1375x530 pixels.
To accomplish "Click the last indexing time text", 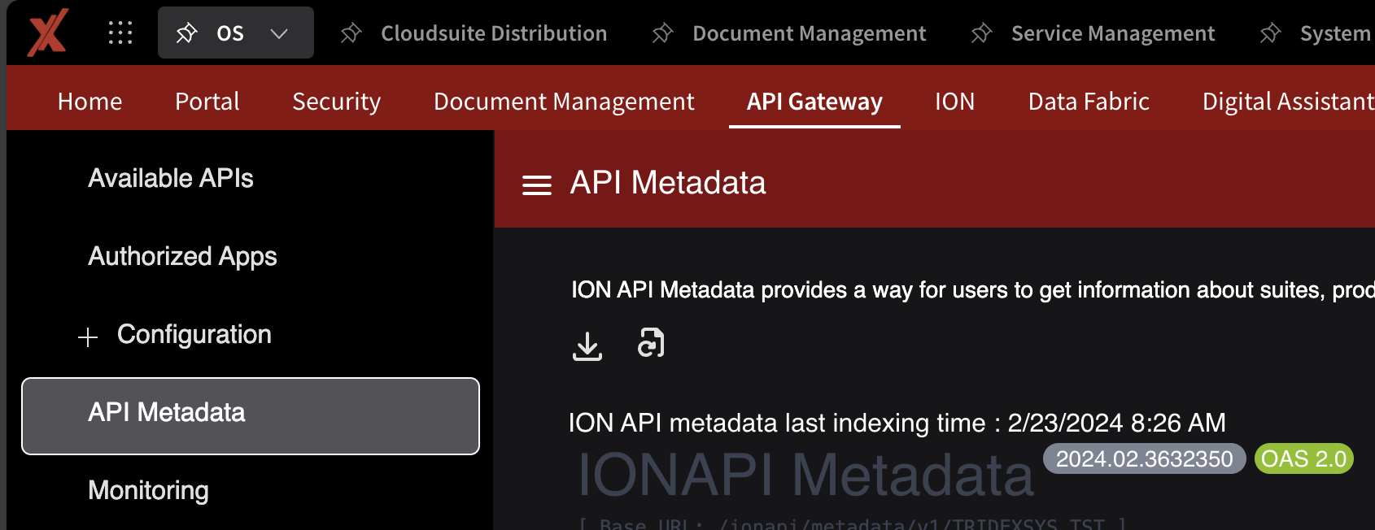I will click(897, 423).
